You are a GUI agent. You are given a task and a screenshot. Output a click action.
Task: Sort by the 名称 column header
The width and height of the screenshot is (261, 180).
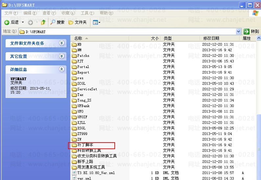point(100,38)
